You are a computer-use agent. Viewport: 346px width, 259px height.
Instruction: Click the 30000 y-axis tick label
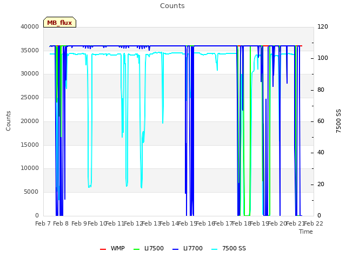[x=30, y=73]
